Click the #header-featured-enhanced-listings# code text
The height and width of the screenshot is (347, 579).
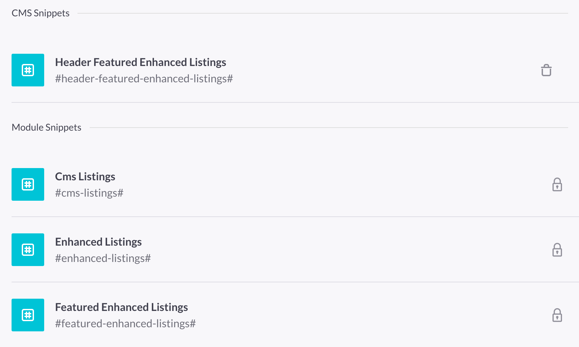tap(144, 79)
